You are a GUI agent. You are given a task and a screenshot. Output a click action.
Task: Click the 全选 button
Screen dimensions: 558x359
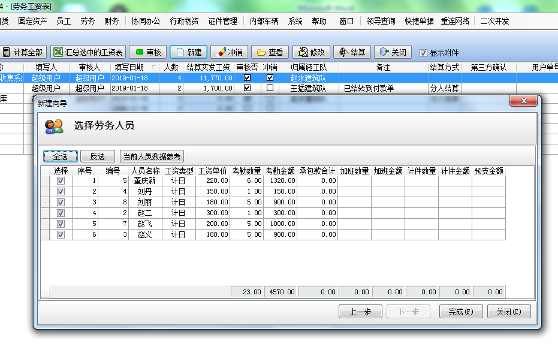tap(60, 156)
